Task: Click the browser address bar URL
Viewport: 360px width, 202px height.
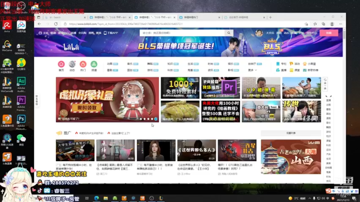Action: click(126, 24)
